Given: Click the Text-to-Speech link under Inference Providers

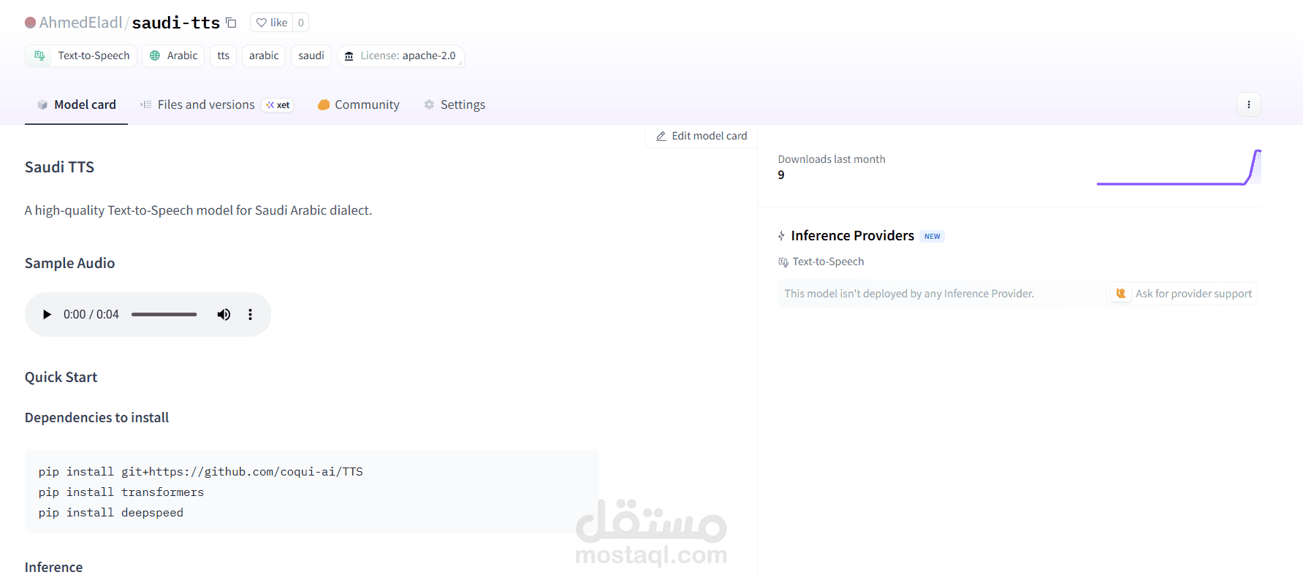Looking at the screenshot, I should click(821, 262).
